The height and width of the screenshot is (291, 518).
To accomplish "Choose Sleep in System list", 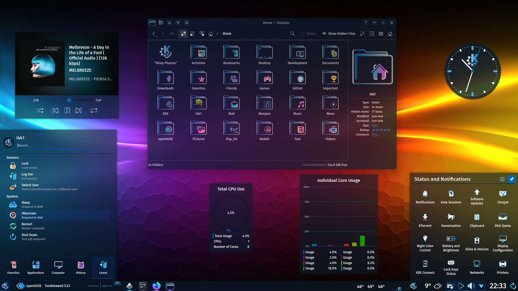I will pyautogui.click(x=58, y=205).
